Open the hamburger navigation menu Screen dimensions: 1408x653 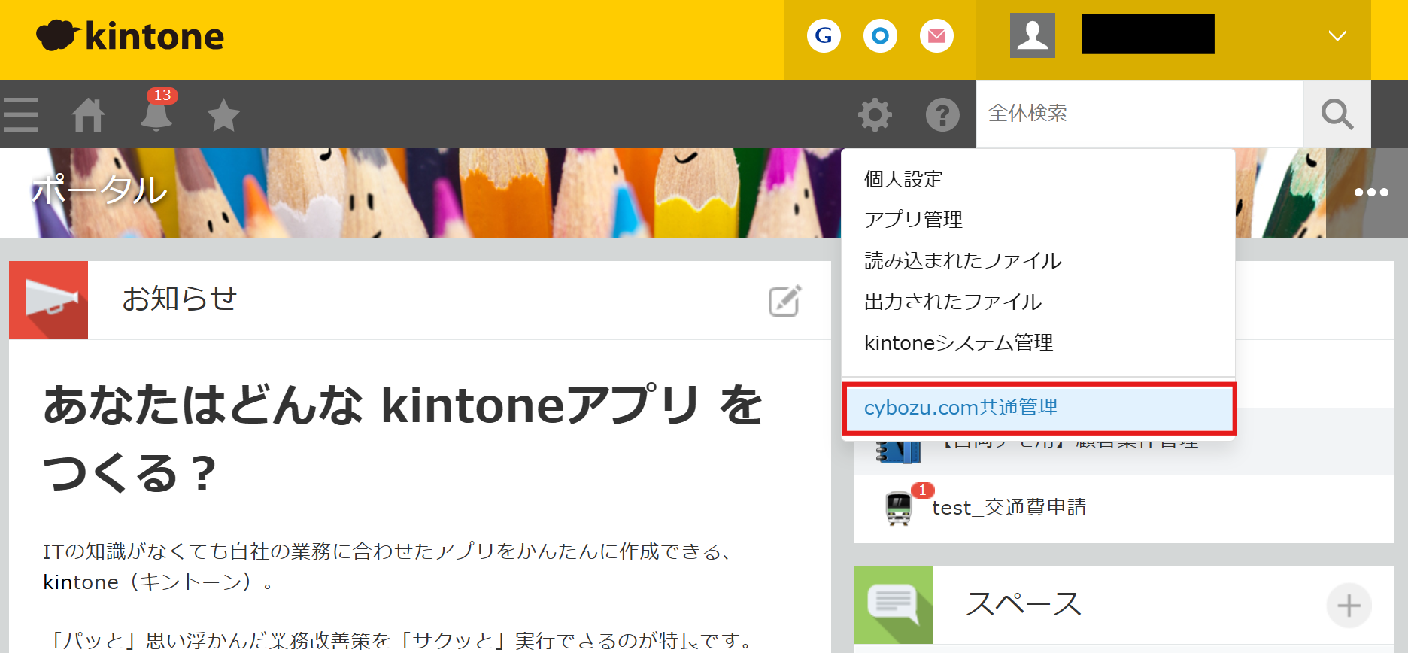click(x=20, y=114)
